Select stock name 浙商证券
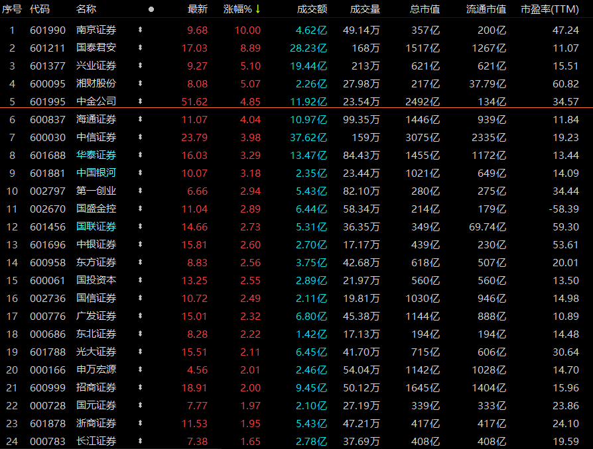The width and height of the screenshot is (593, 449). click(96, 423)
